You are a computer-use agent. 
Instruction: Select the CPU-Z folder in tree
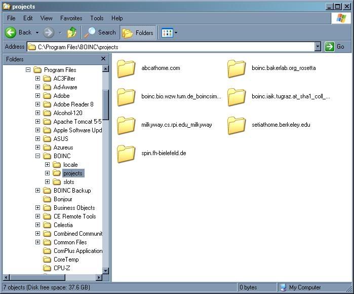pyautogui.click(x=62, y=268)
